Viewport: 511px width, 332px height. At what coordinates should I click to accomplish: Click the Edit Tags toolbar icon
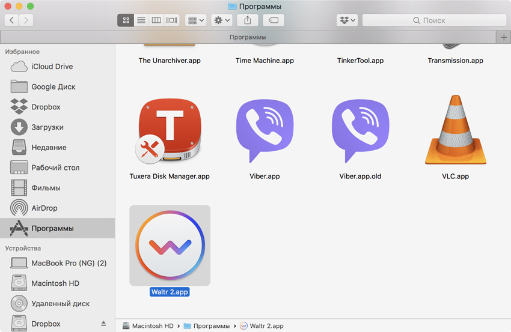[x=274, y=20]
